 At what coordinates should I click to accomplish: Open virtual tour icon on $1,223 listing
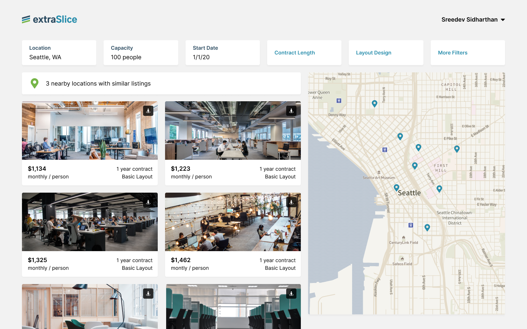click(x=291, y=111)
